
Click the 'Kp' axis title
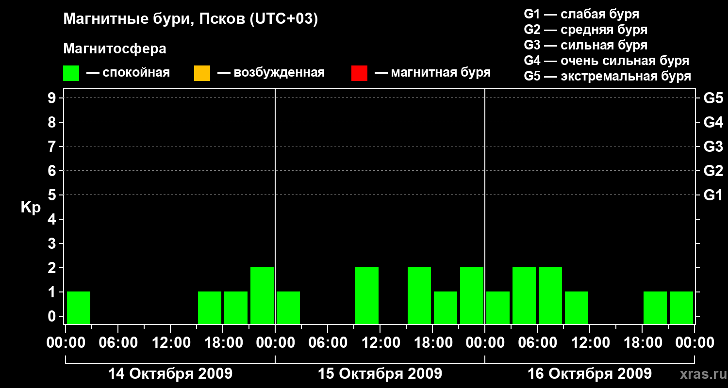31,208
